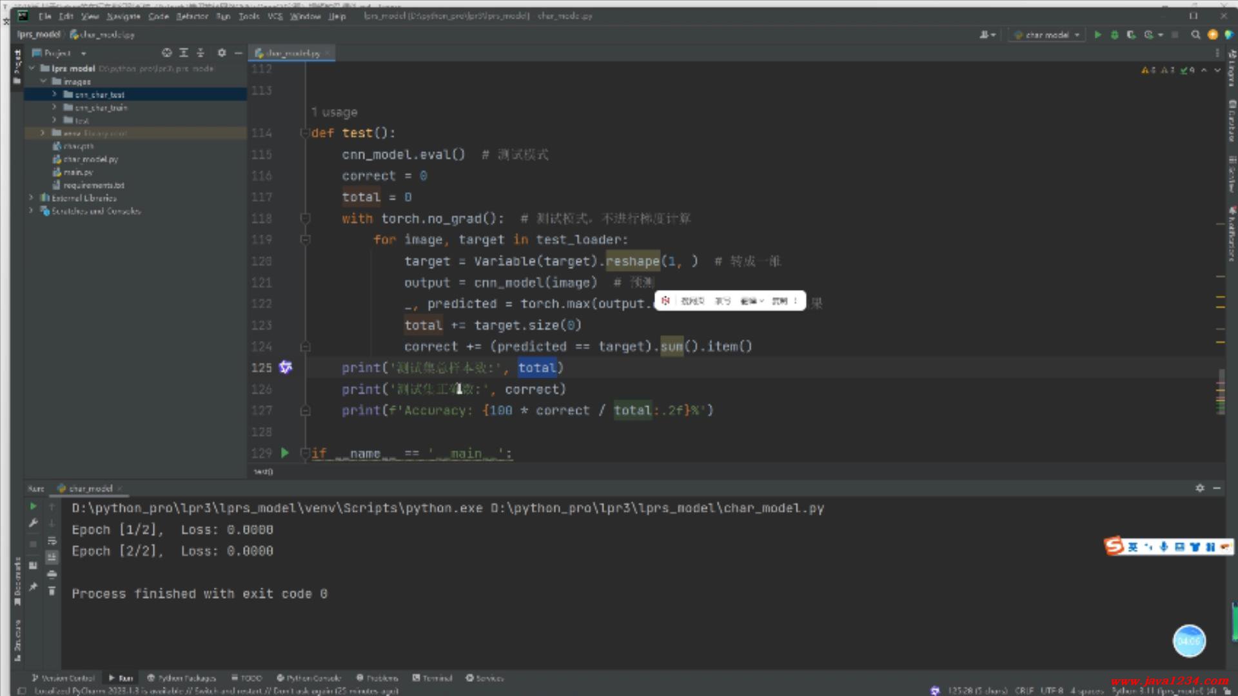This screenshot has height=696, width=1238.
Task: Toggle fold marker at def test line
Action: (x=305, y=133)
